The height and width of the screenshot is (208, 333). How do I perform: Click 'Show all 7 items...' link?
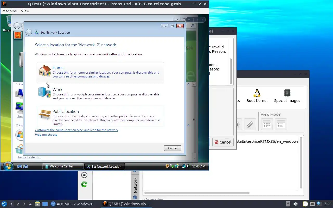click(x=29, y=157)
